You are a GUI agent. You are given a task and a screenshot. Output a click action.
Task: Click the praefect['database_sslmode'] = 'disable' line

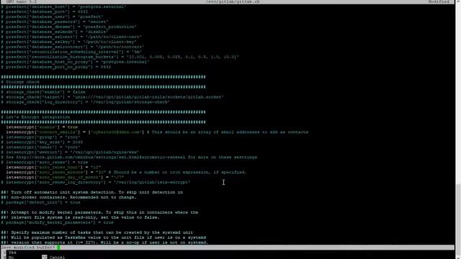(x=55, y=32)
